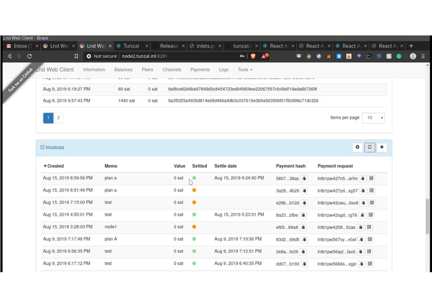Show QR code for lntb1pw427n5...arfm
The width and height of the screenshot is (432, 307).
coord(371,178)
